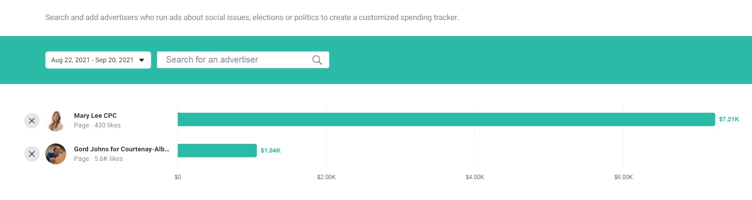Click the $0 axis label
The height and width of the screenshot is (200, 752).
[178, 177]
